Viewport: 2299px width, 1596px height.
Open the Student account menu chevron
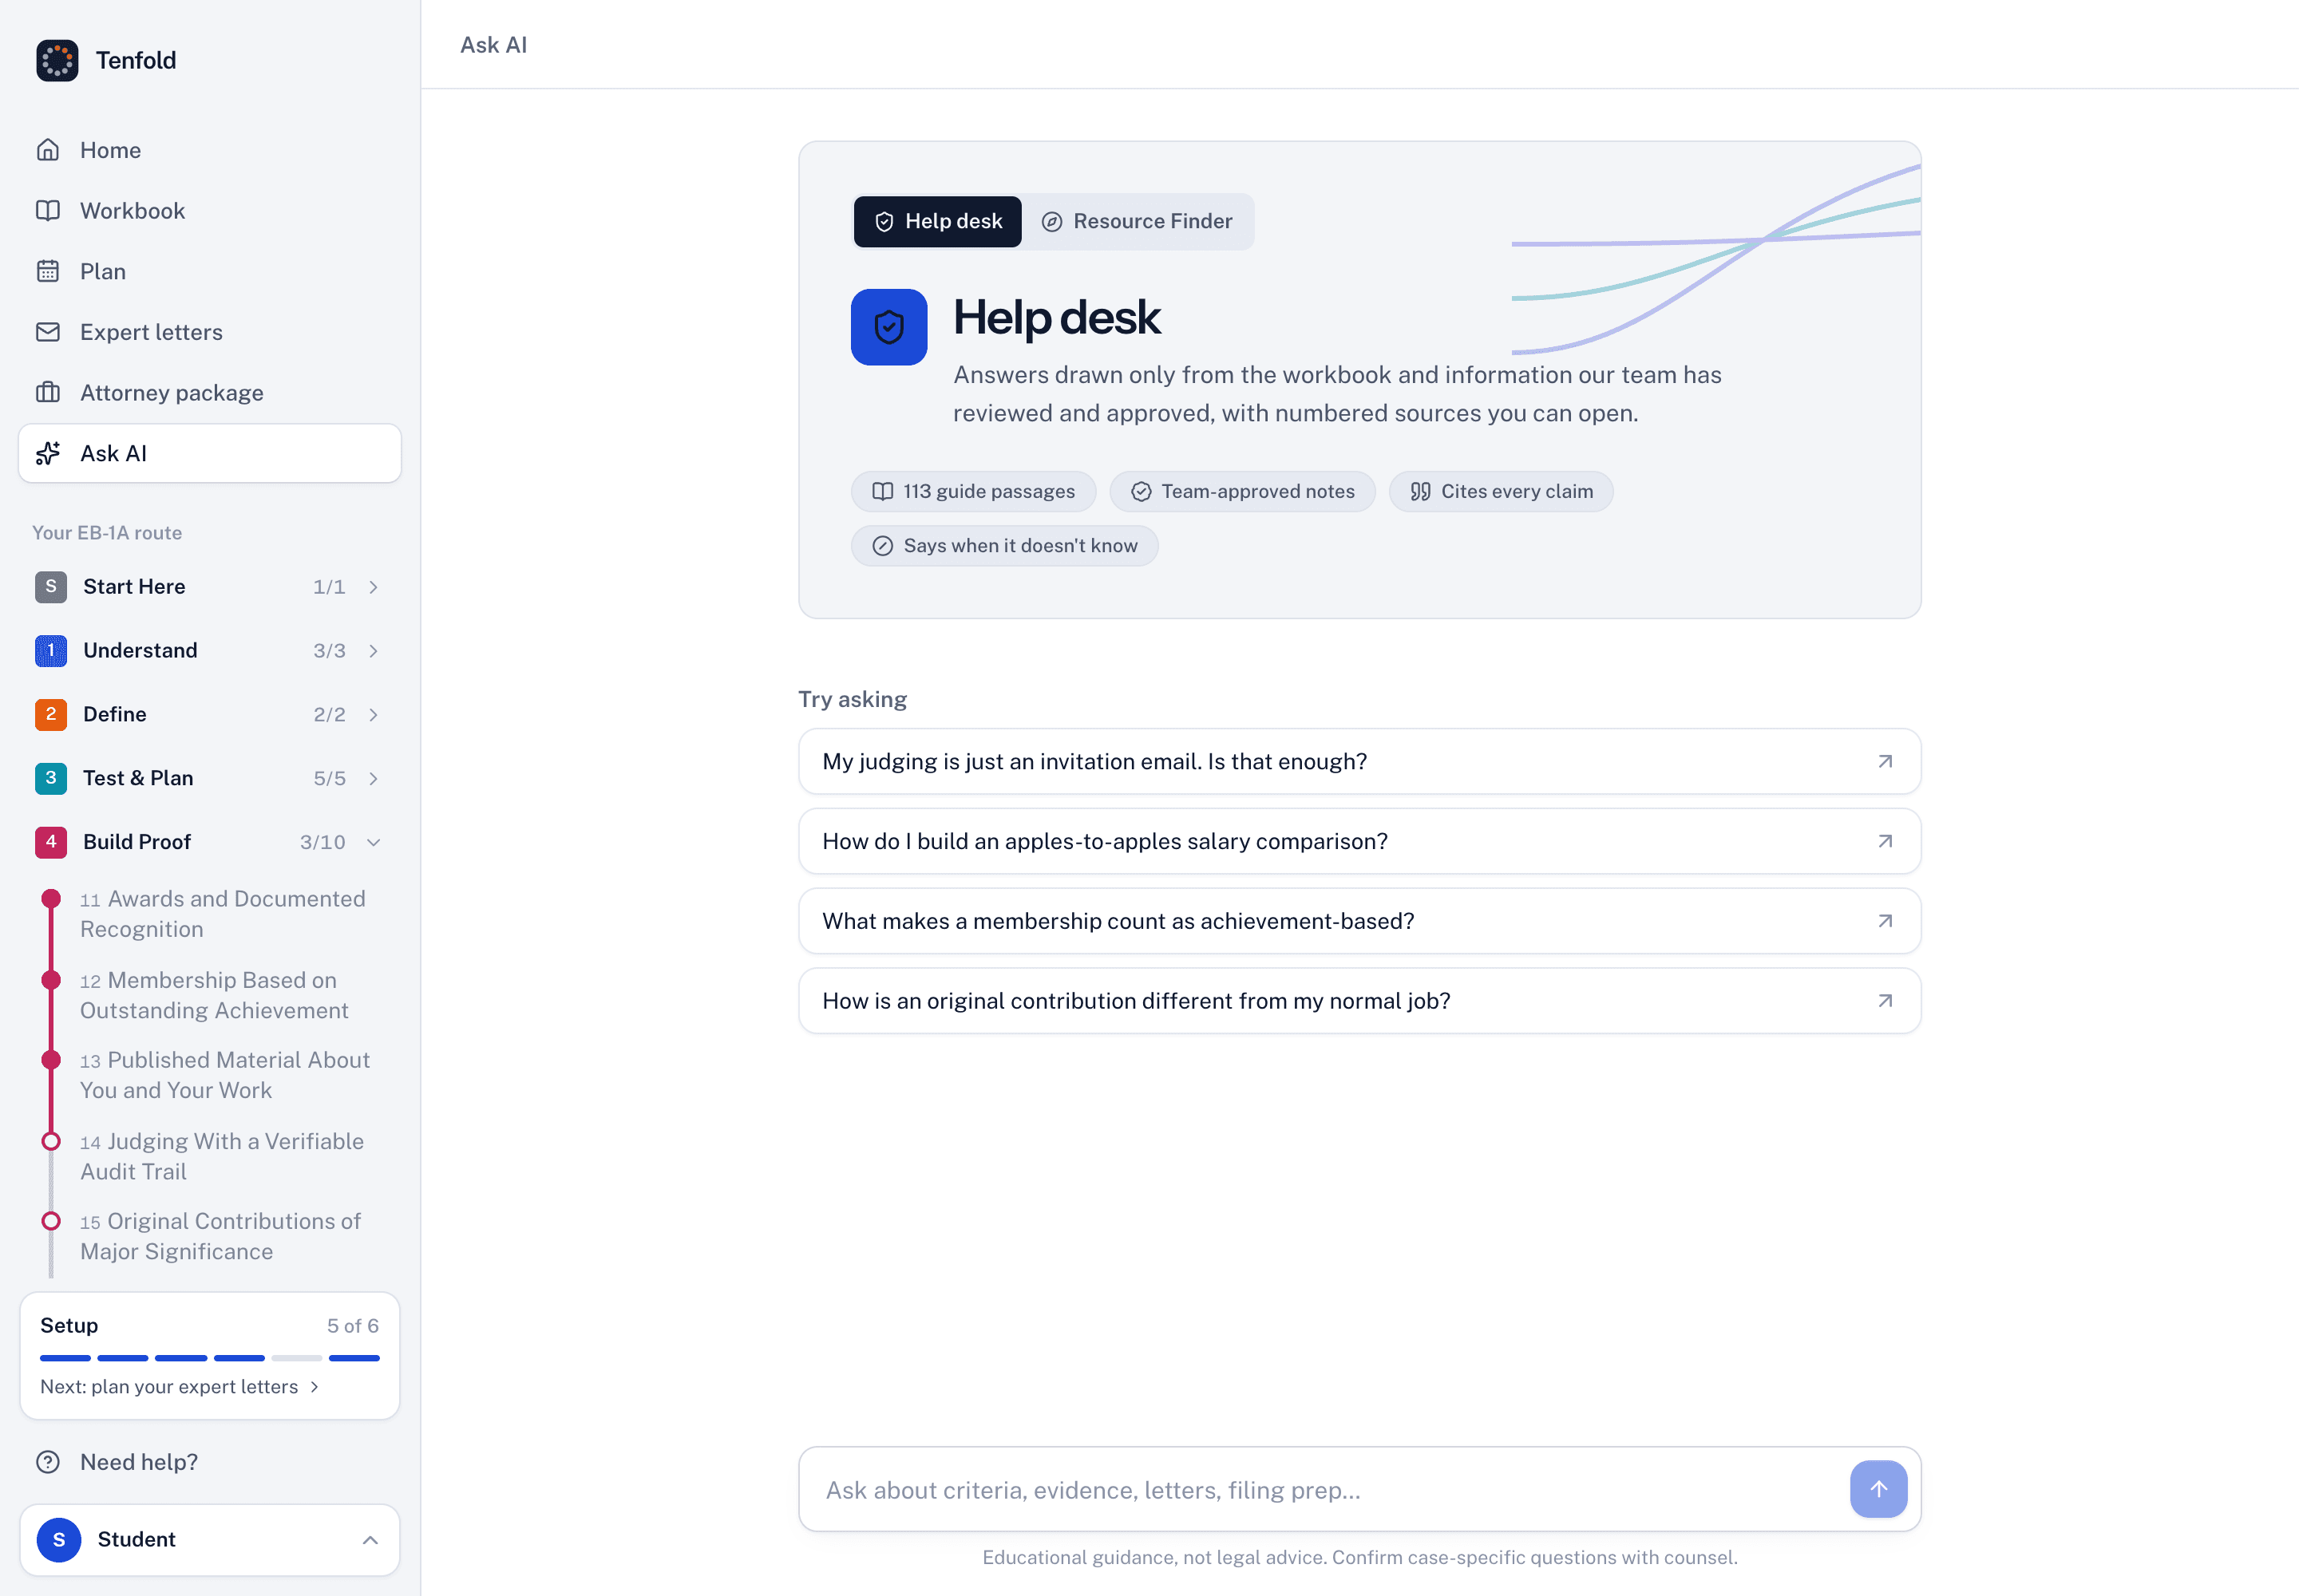370,1540
